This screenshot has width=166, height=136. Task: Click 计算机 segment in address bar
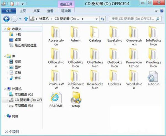[x=44, y=19]
